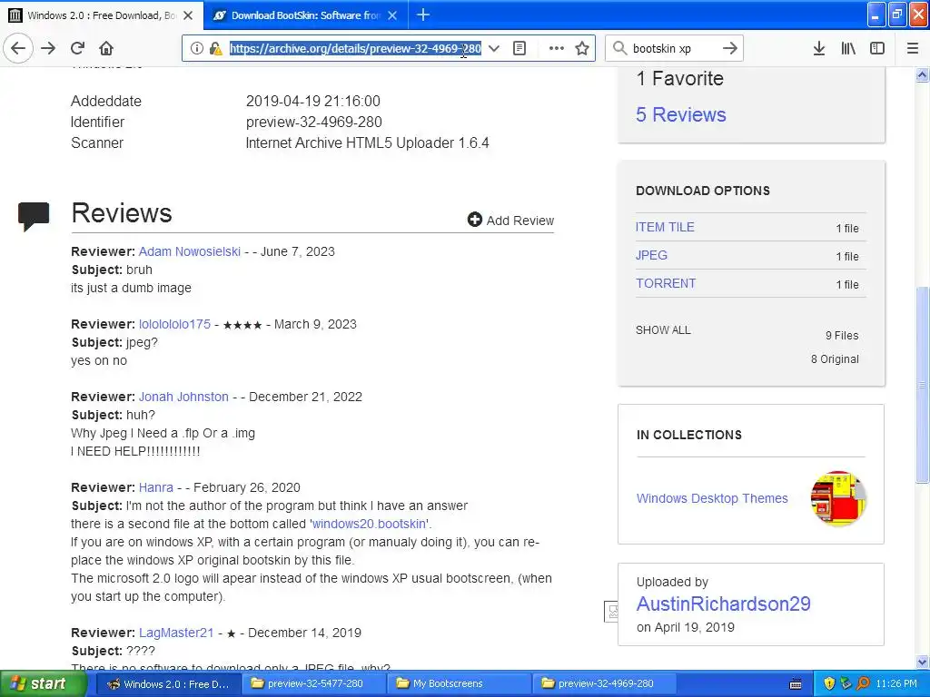This screenshot has height=697, width=930.
Task: Open the Library menu
Action: [x=848, y=48]
